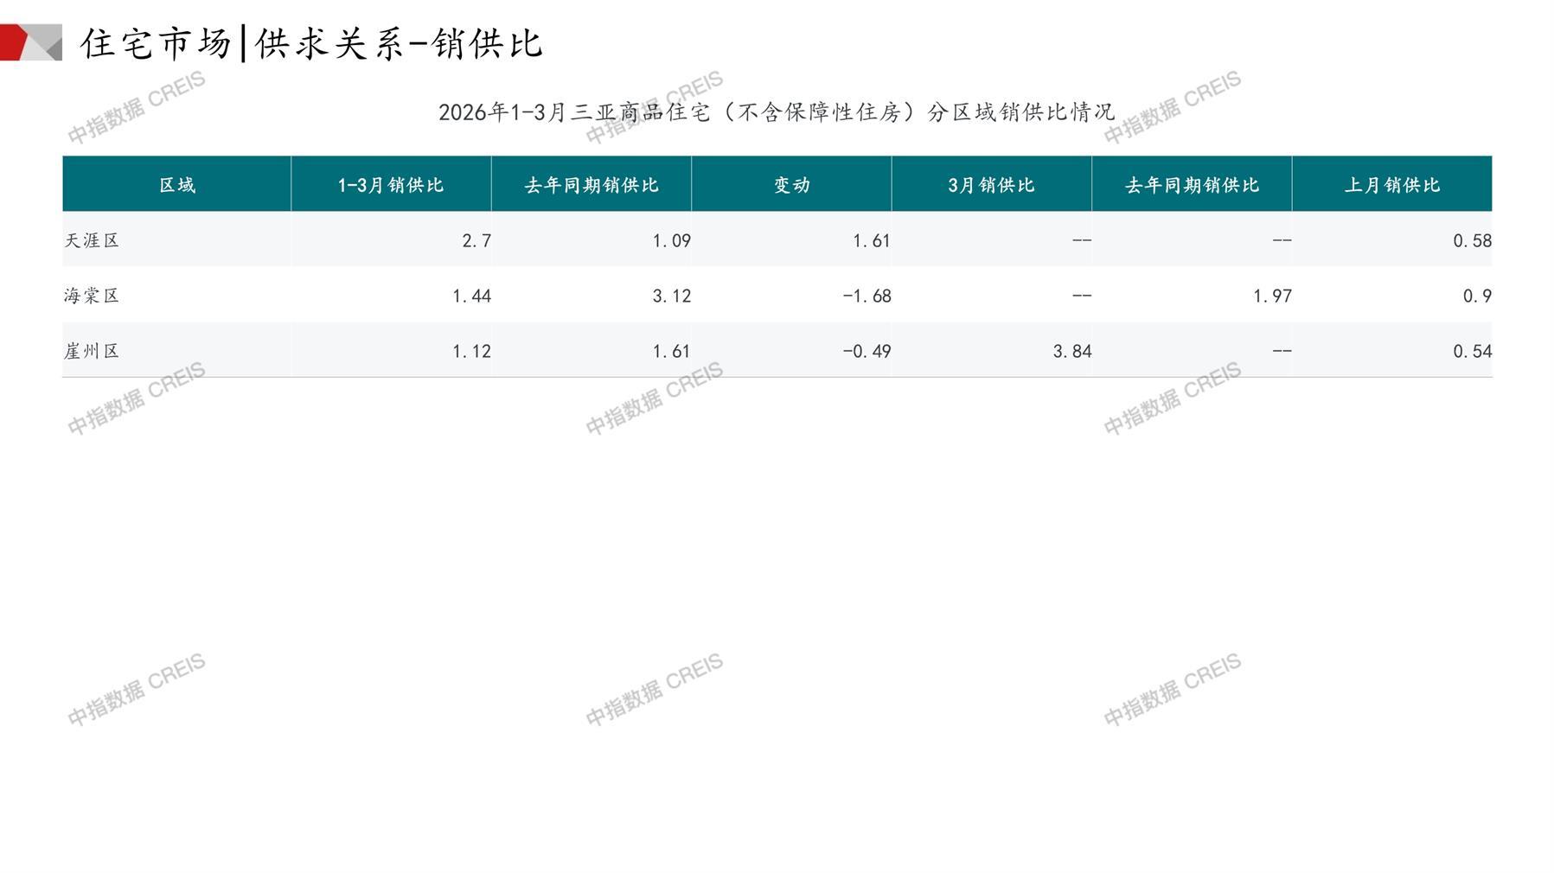Click the 崖州区 row label
This screenshot has height=873, width=1554.
pyautogui.click(x=92, y=351)
